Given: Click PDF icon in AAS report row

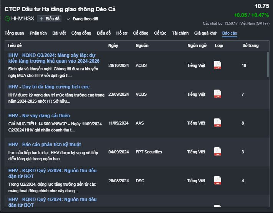Looking at the screenshot, I should click(218, 123).
